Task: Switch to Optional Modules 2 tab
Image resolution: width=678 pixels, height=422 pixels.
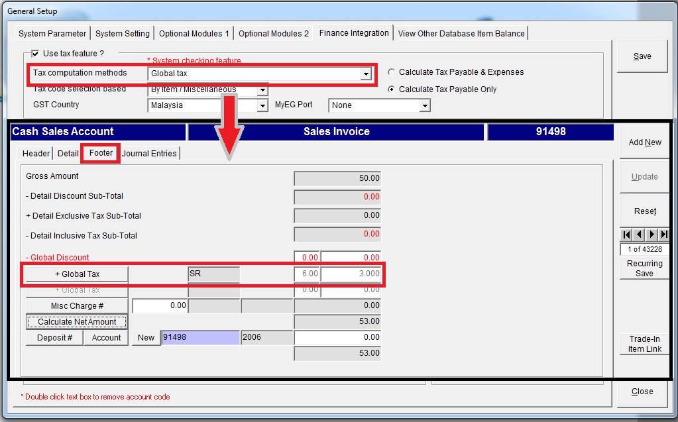Action: pyautogui.click(x=274, y=34)
